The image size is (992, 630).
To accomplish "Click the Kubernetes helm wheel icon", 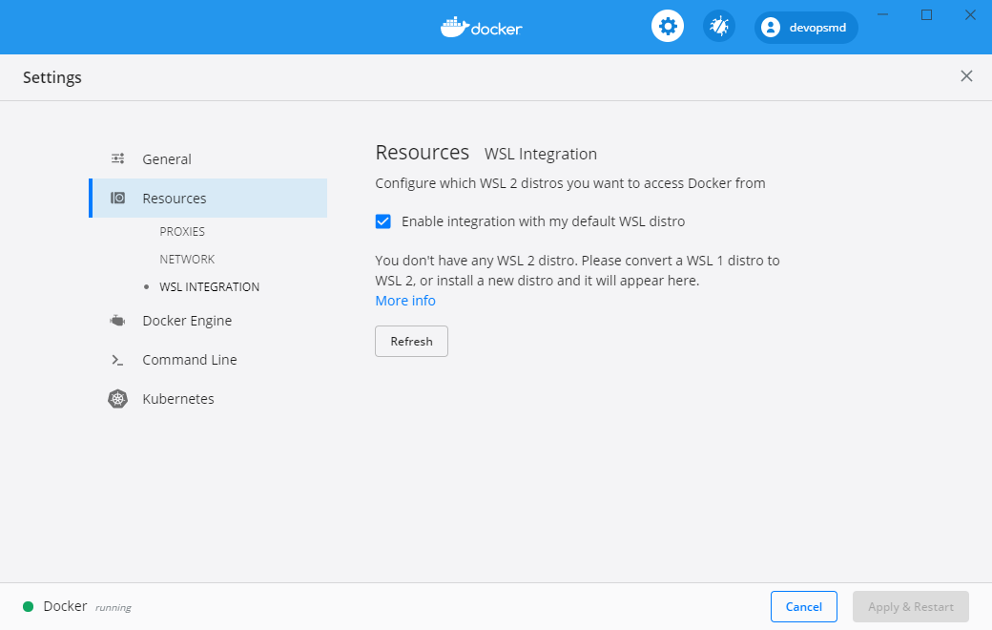I will click(x=117, y=399).
